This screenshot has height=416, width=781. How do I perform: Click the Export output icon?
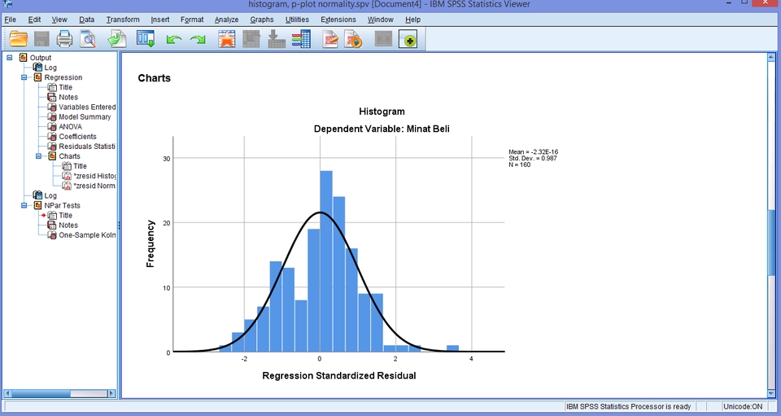click(117, 39)
